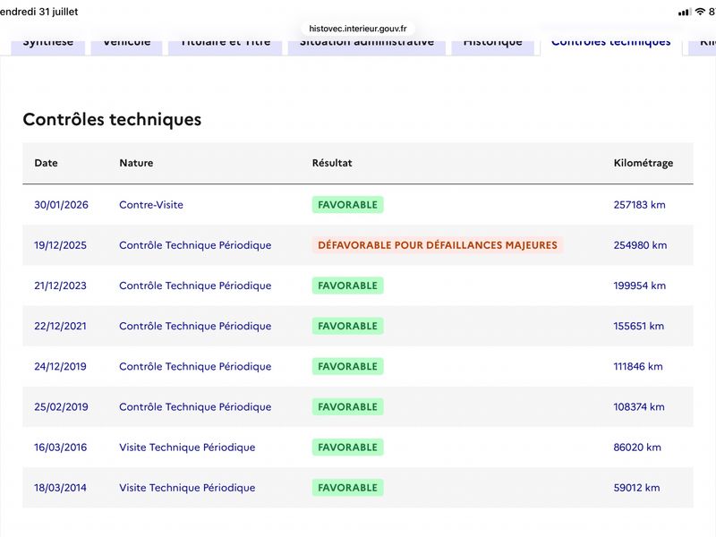Tap the vendredi 31 juillet status bar date
The width and height of the screenshot is (716, 537).
click(x=38, y=12)
